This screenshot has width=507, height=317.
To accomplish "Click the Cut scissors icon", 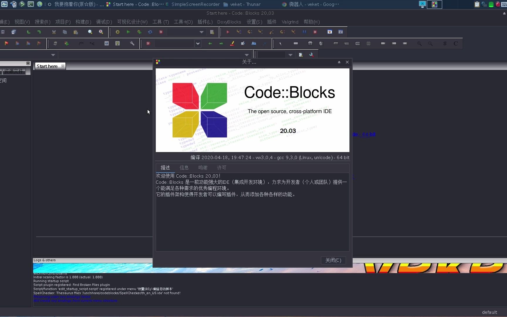I will coord(54,32).
